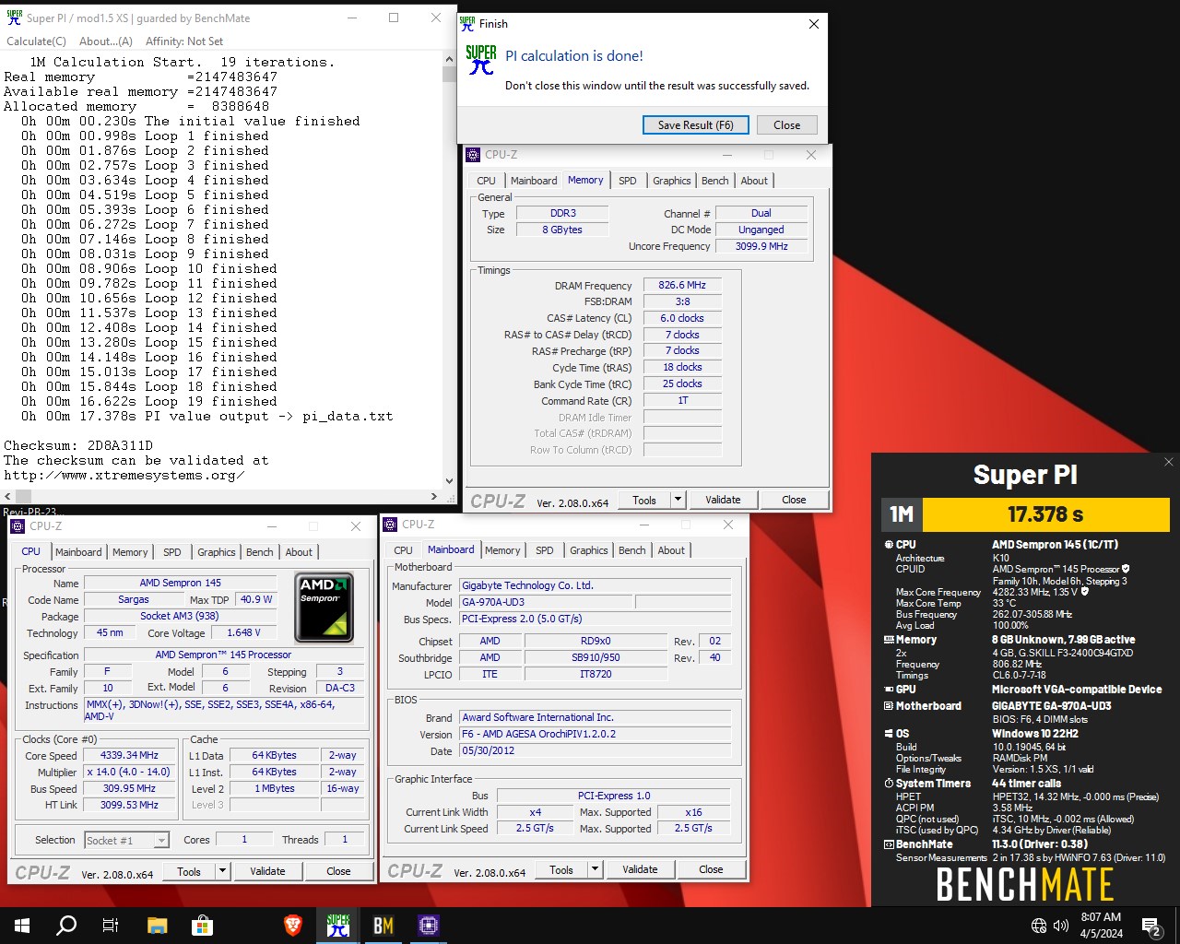Screen dimensions: 1180x944
Task: Expand Socket #1 selection dropdown
Action: coord(161,840)
